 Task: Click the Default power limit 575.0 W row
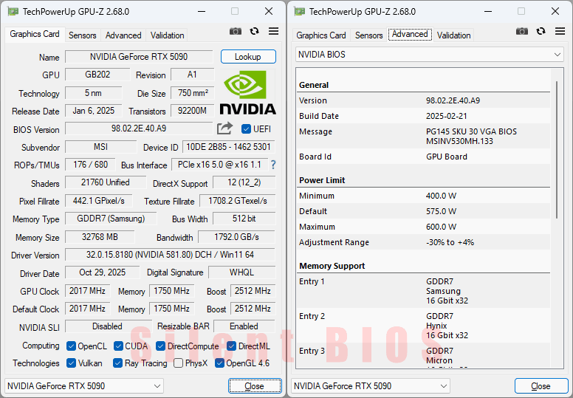(x=424, y=211)
